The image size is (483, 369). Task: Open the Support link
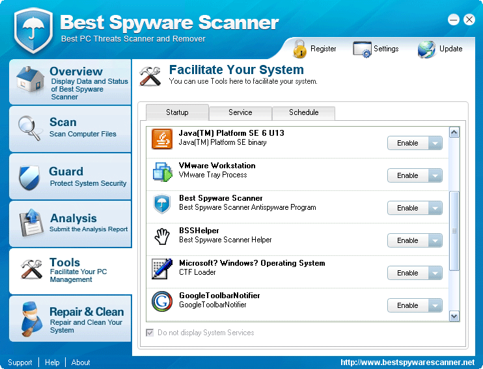pyautogui.click(x=20, y=363)
